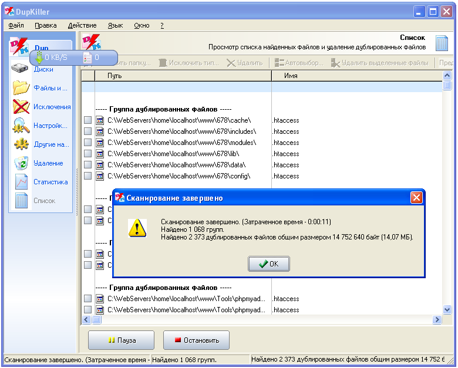Screen dimensions: 458x368
Task: Sort by the Путь column header
Action: [x=183, y=76]
